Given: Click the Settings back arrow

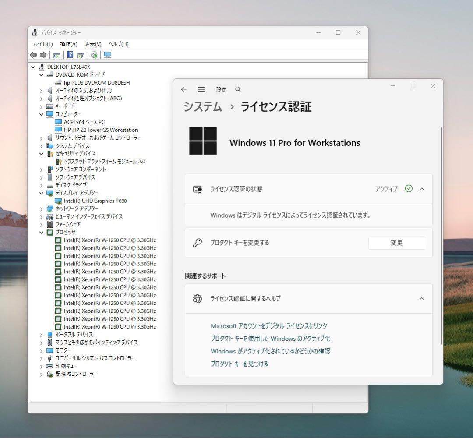Looking at the screenshot, I should coord(184,89).
